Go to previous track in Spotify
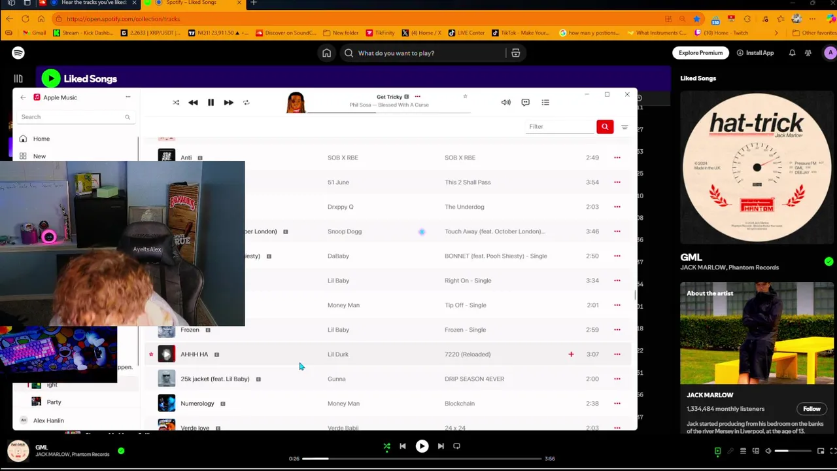This screenshot has width=837, height=471. point(403,446)
